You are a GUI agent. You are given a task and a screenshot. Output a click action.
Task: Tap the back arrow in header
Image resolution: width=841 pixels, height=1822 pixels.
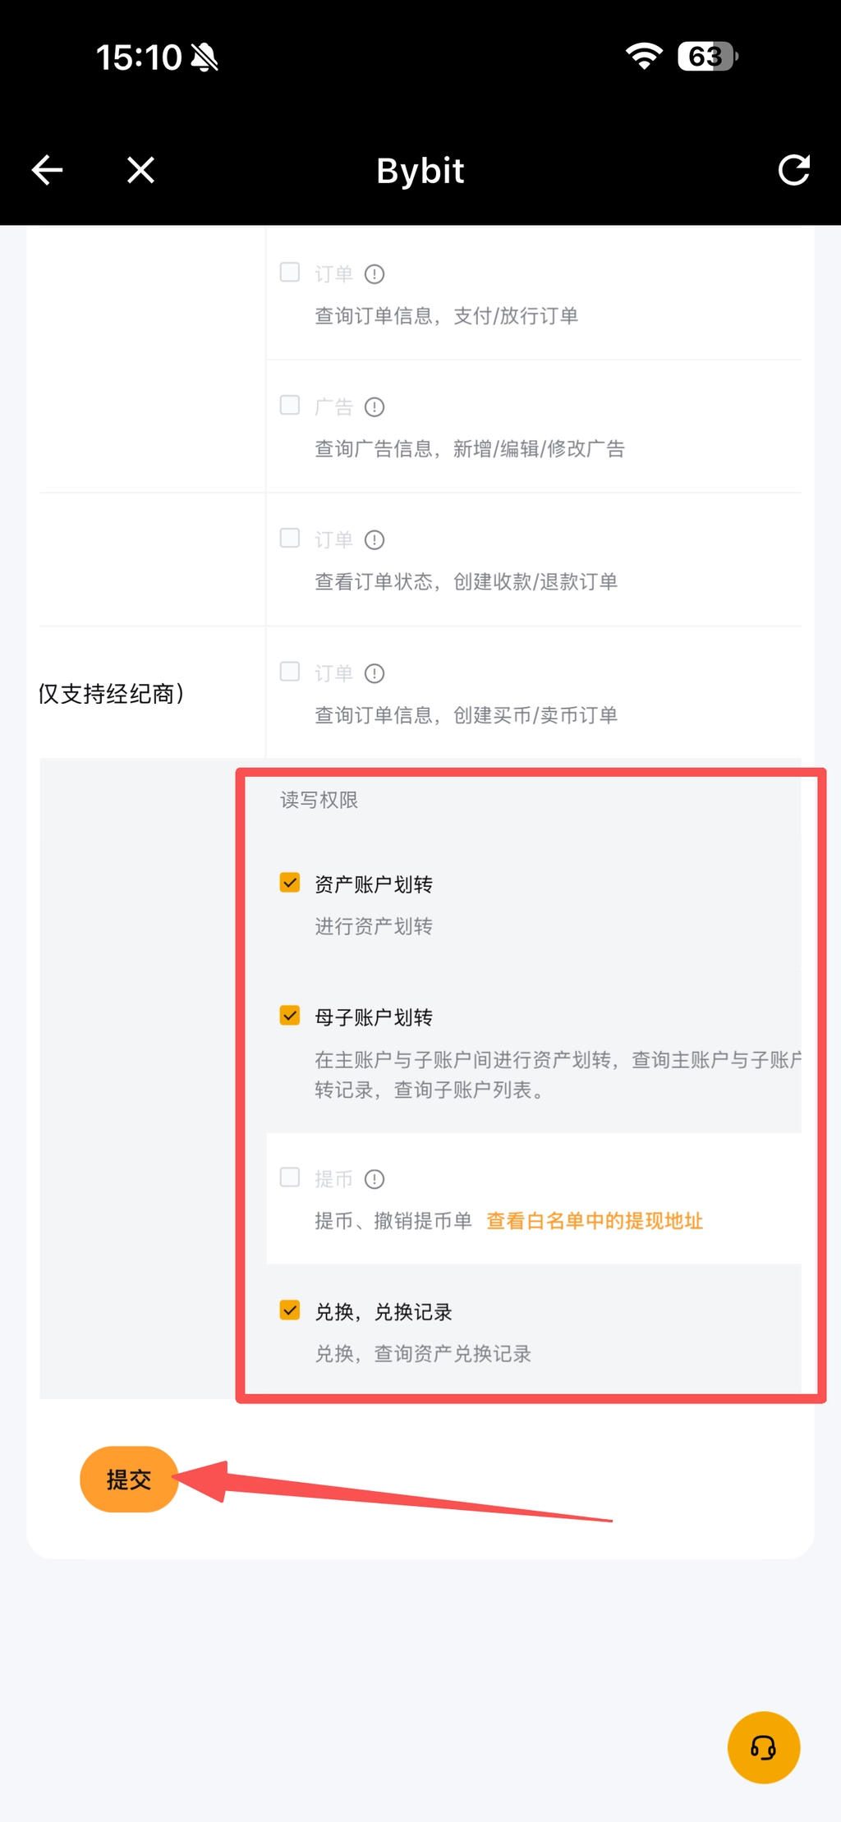48,170
